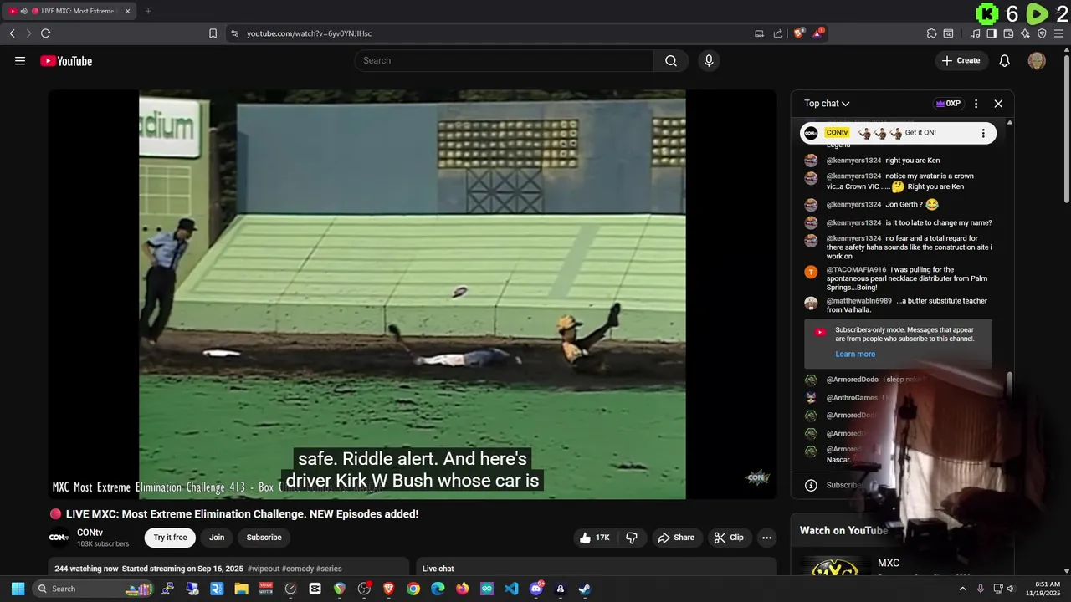
Task: Click the taskbar Search box
Action: pyautogui.click(x=94, y=589)
